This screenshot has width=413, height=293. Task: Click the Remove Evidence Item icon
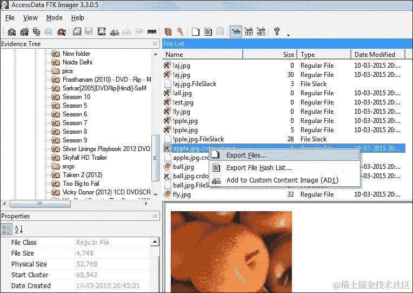(49, 31)
